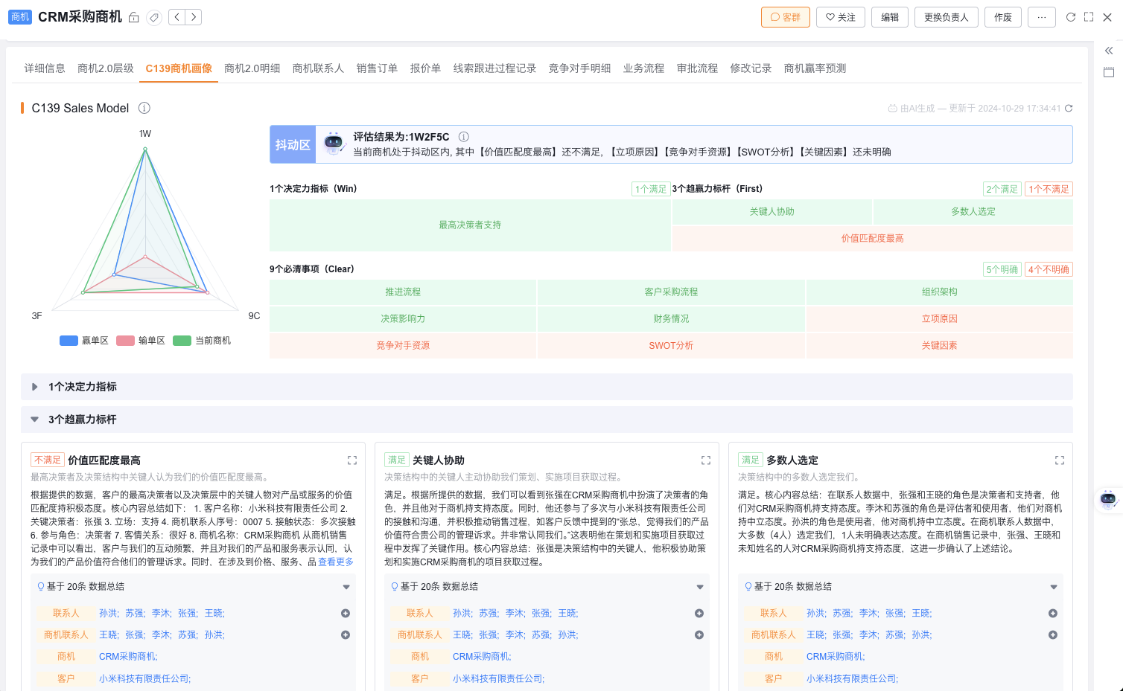Enter fullscreen via the expand-frame icon top right
This screenshot has width=1123, height=691.
coord(1088,16)
